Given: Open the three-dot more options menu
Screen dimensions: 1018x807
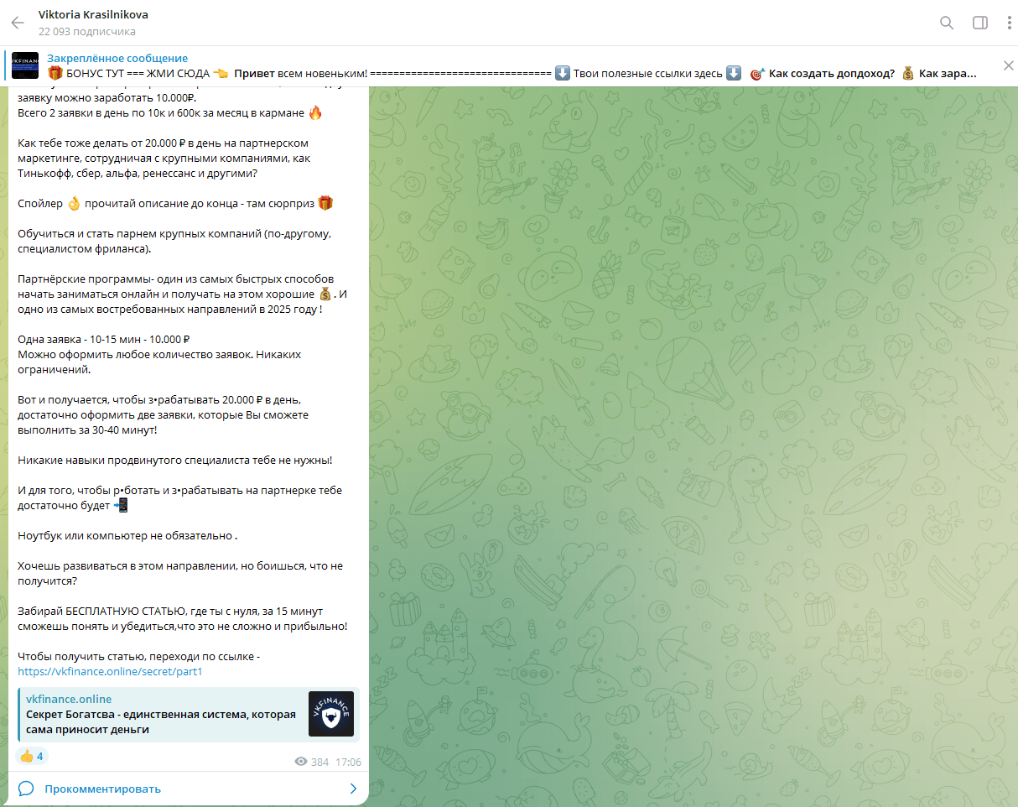Looking at the screenshot, I should (1009, 23).
